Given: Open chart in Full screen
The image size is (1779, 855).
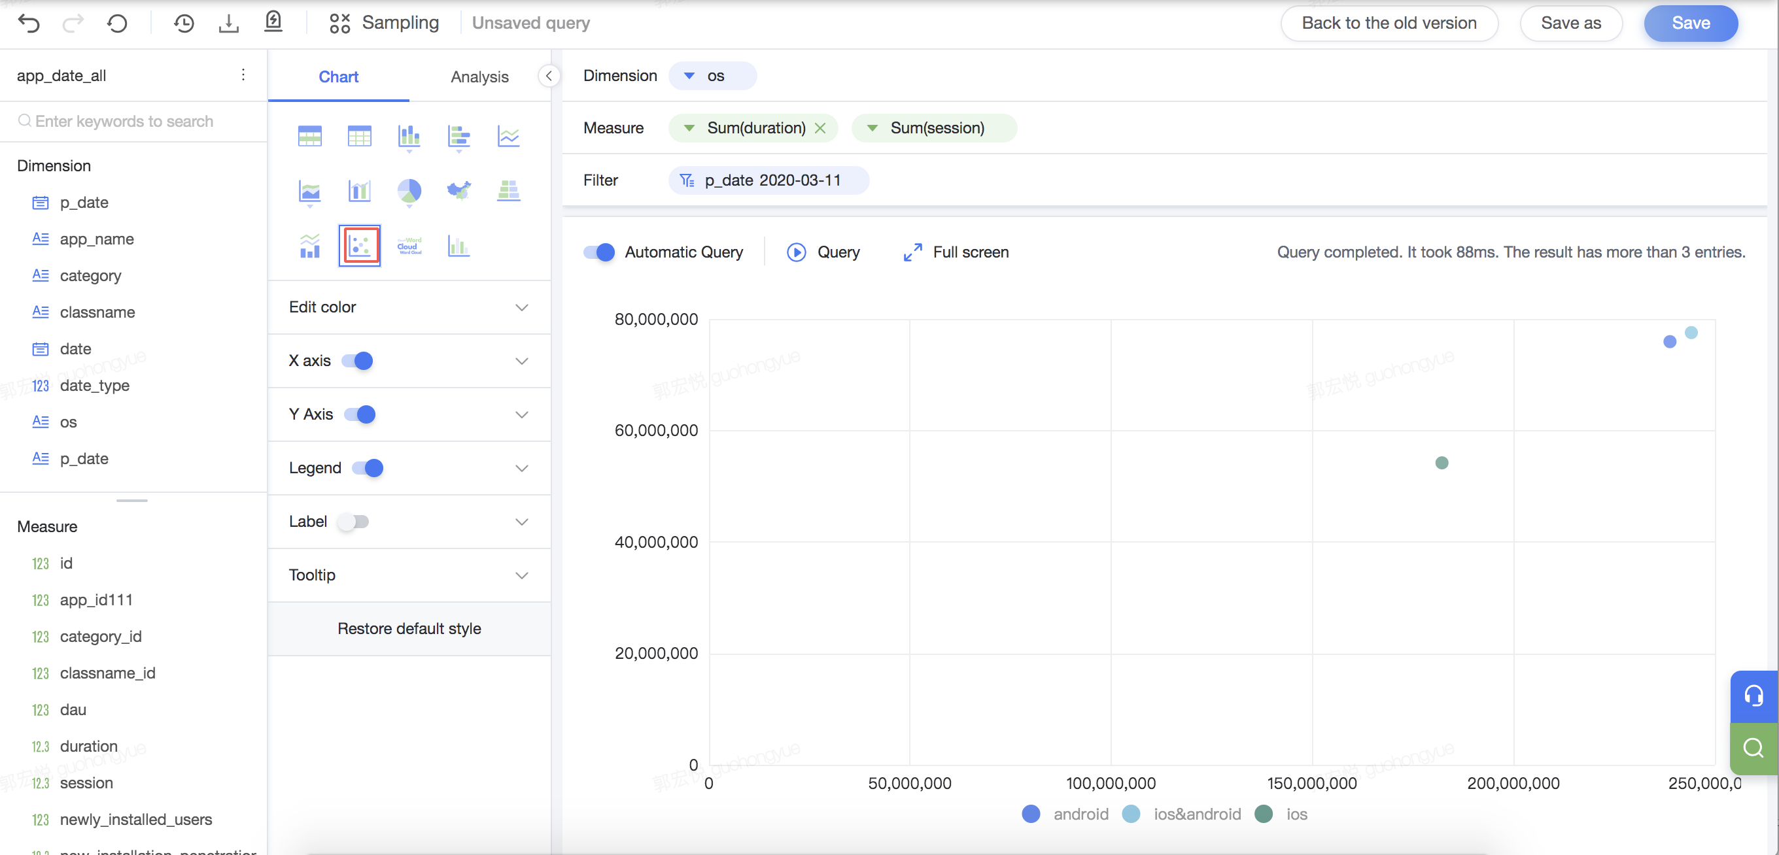Looking at the screenshot, I should coord(956,252).
